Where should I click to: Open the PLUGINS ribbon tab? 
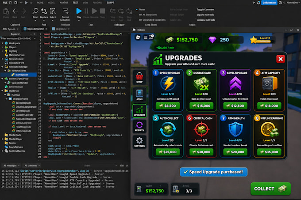(x=97, y=3)
